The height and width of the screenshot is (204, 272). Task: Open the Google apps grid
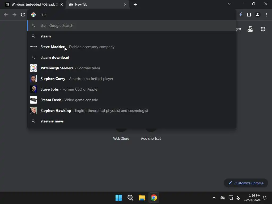(x=263, y=29)
